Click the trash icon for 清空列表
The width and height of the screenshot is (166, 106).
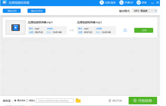pos(110,101)
